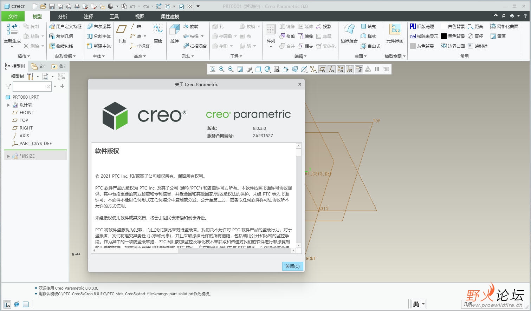
Task: Click the Coordinate System (坐标系) tool
Action: click(140, 46)
